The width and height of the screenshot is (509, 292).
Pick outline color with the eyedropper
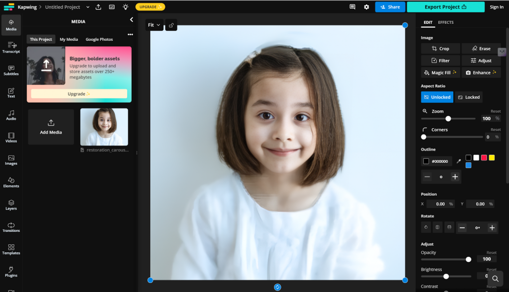(x=459, y=161)
